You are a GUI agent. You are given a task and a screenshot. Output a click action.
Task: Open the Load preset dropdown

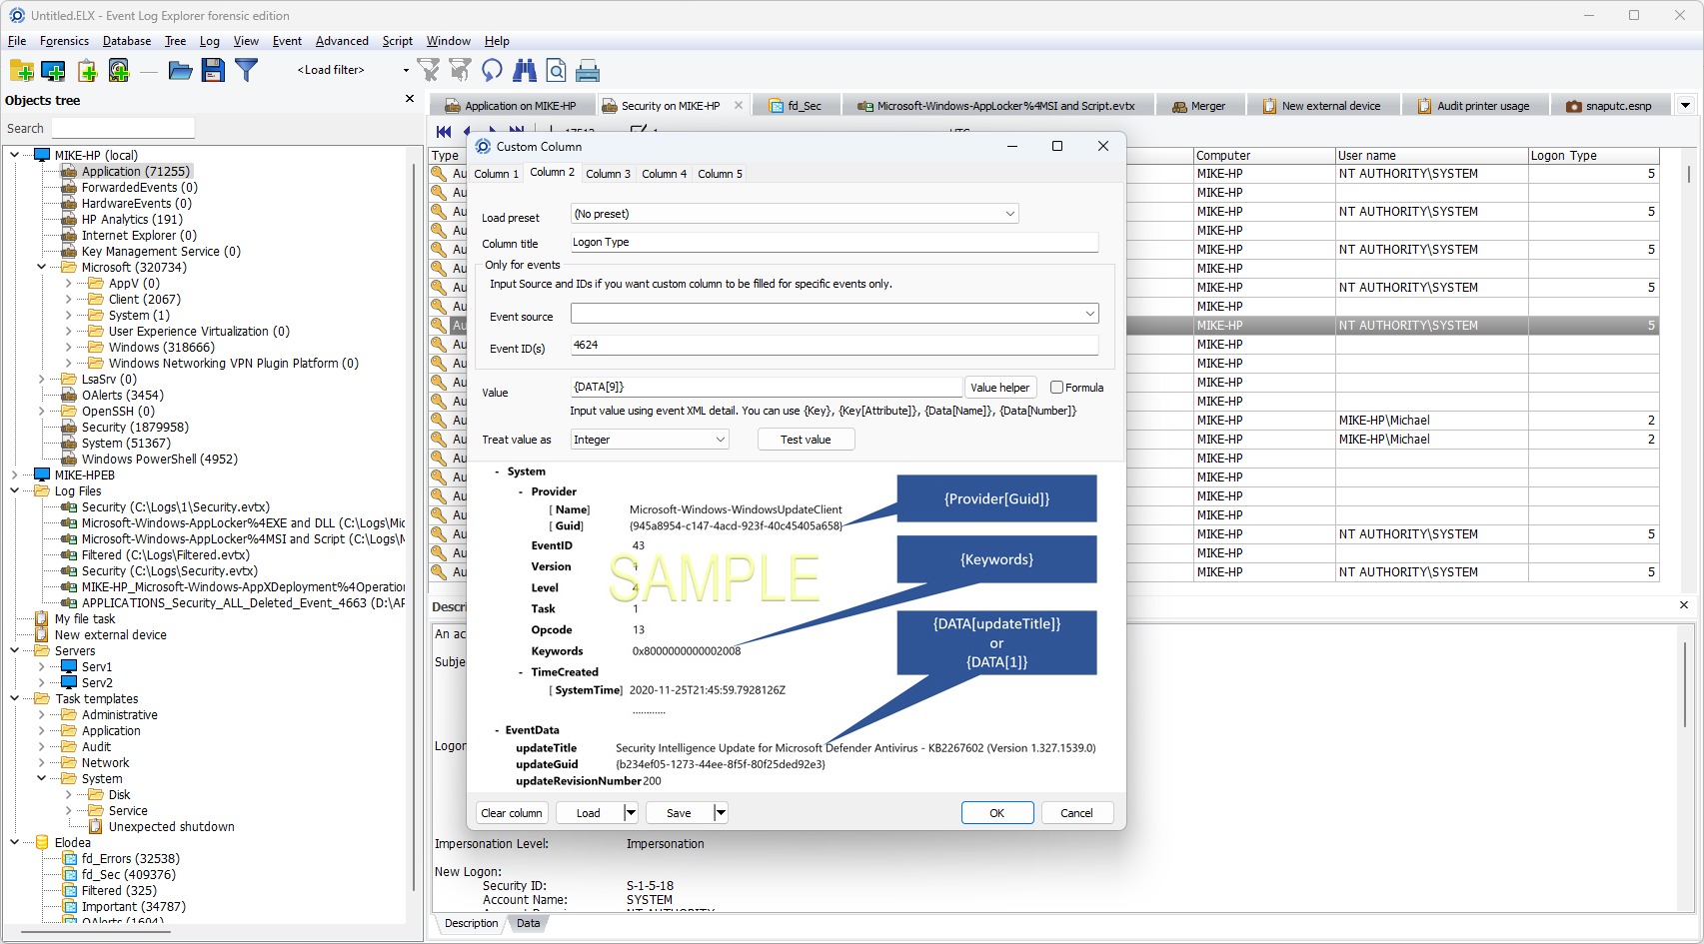tap(1010, 214)
